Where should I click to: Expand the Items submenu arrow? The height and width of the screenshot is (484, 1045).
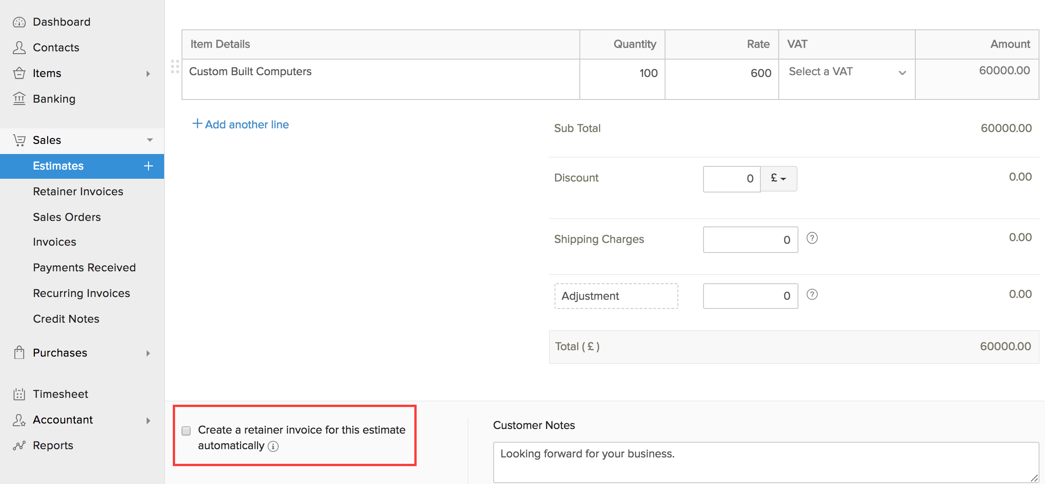click(148, 74)
